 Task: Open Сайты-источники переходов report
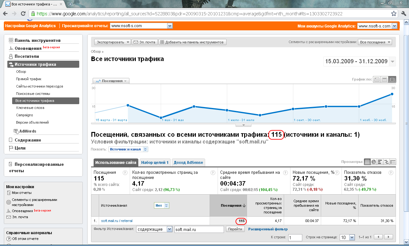coord(40,86)
